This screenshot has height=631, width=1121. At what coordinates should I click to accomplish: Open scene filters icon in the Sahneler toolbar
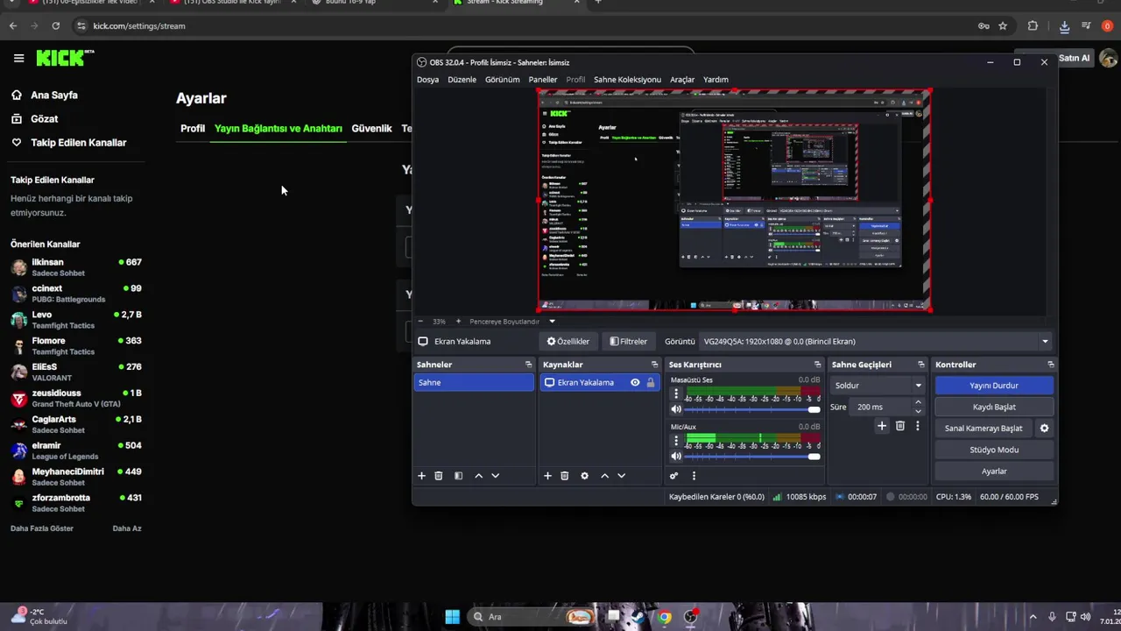[458, 476]
